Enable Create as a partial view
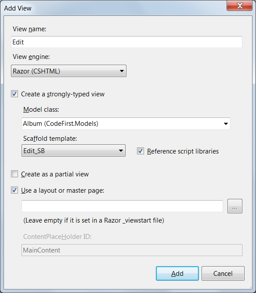256x293 pixels. click(x=14, y=174)
